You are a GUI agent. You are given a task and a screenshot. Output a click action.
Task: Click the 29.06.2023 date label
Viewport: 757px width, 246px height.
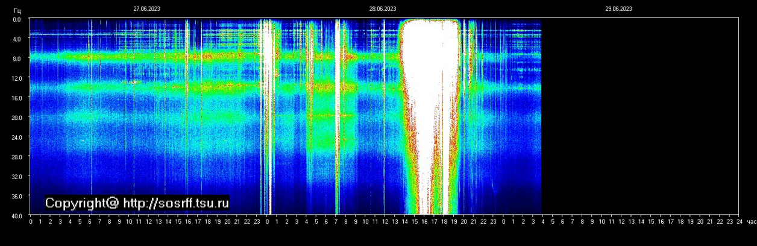pyautogui.click(x=618, y=9)
